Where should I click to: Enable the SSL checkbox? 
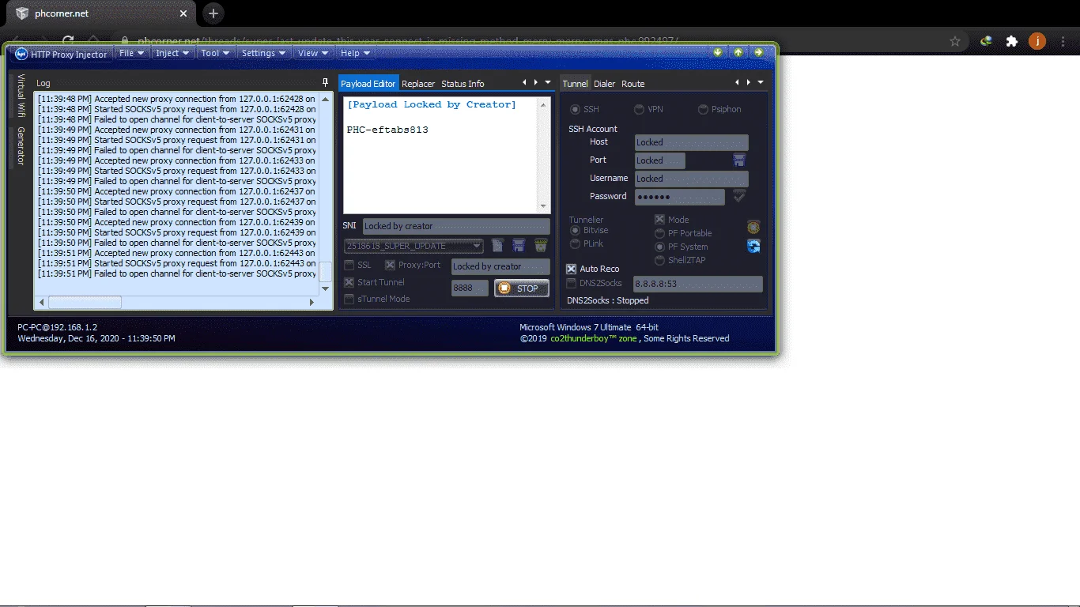point(349,266)
